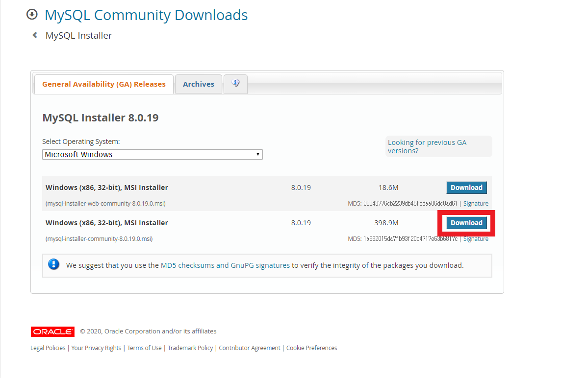Click the MD5 hash starting with 1a882015
The image size is (561, 378).
[x=410, y=239]
